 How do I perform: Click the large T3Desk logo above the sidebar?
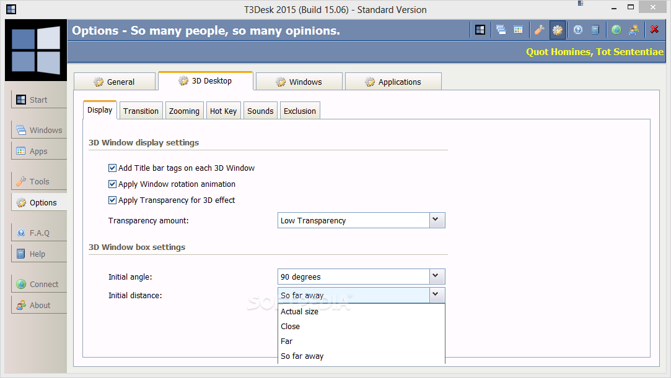tap(36, 50)
